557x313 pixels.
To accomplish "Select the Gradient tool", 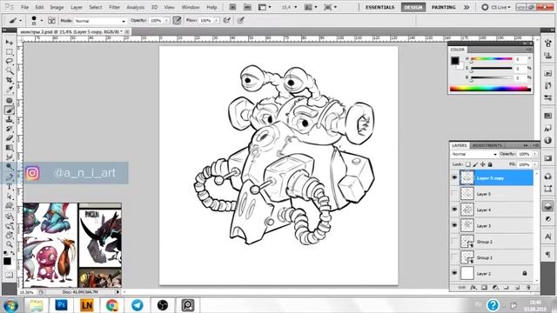I will [x=10, y=147].
